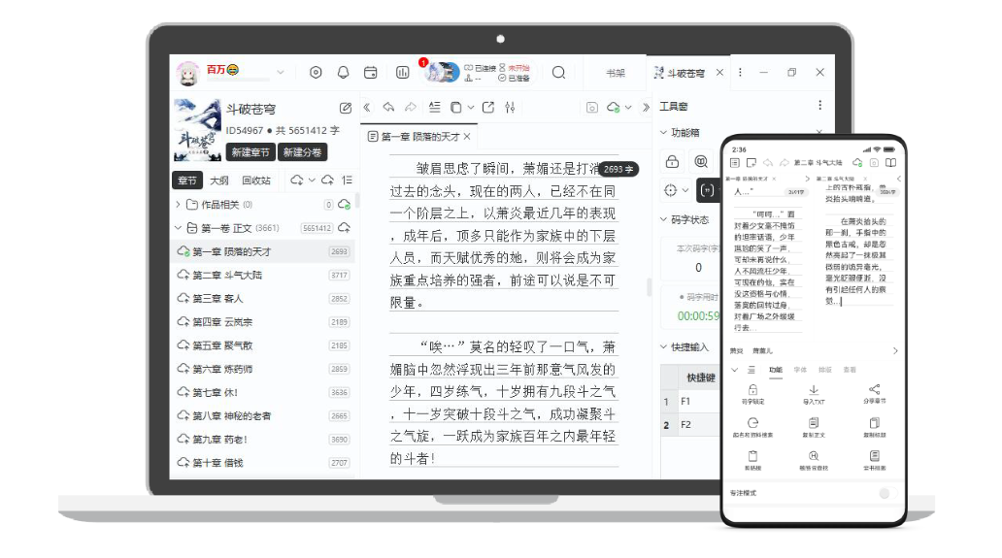The height and width of the screenshot is (558, 1002).
Task: Open chapter 第十章 借钱
Action: 263,463
